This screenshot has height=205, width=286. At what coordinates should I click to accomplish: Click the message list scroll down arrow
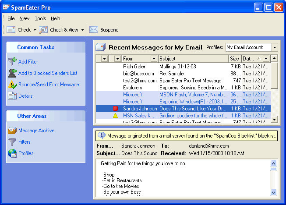[274, 120]
